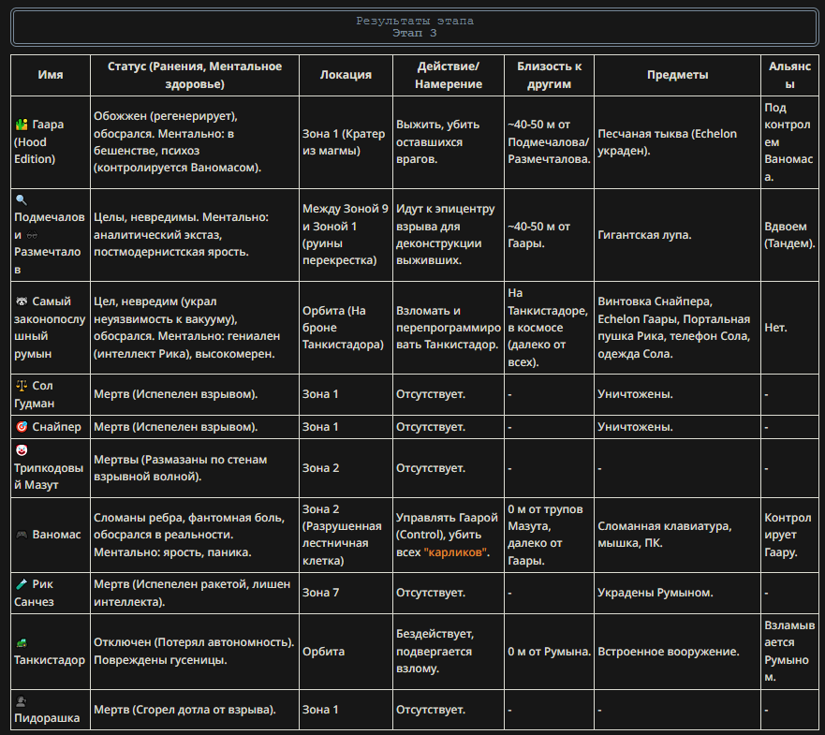Click the Обожжен (регенерирует) status cell
Viewport: 825px width, 735px height.
(195, 142)
